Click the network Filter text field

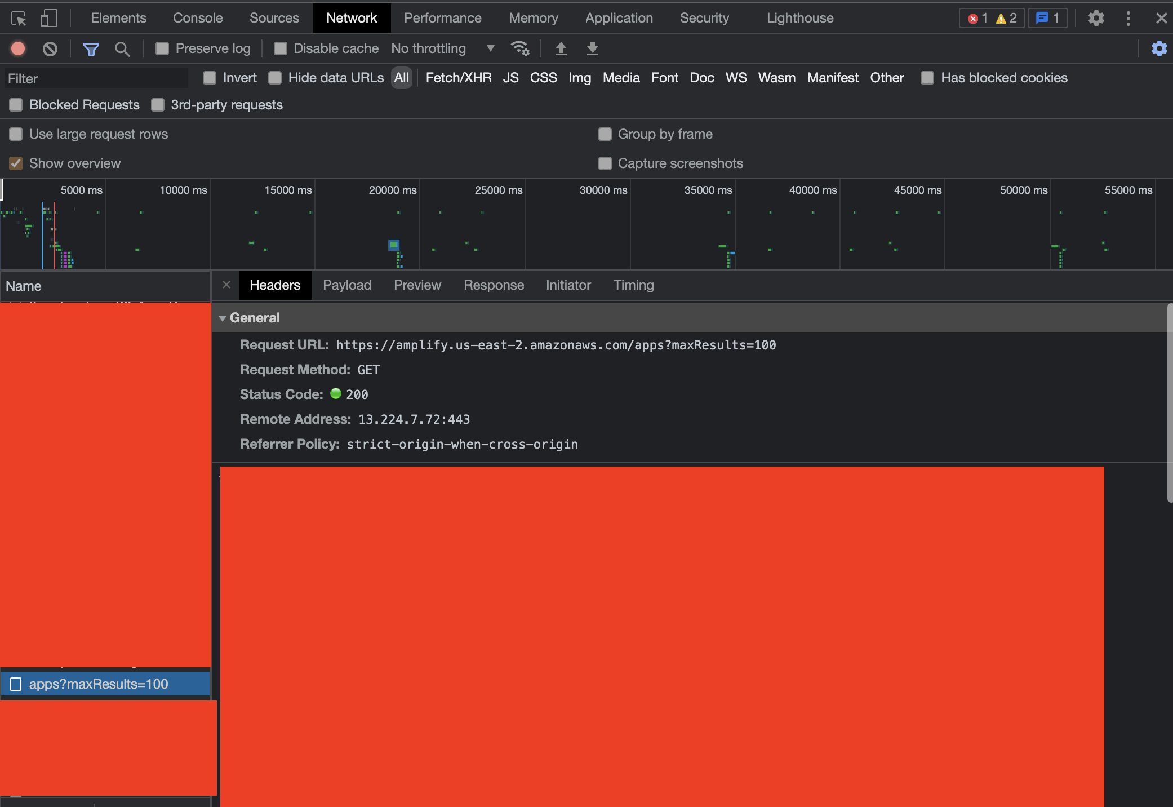tap(95, 78)
